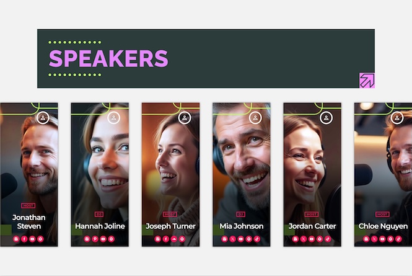
Task: Click profile icon on Jonathan Steven's card
Action: click(x=43, y=118)
